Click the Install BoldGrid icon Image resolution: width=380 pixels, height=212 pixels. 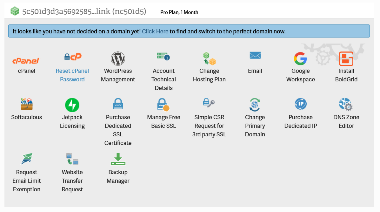click(x=346, y=59)
